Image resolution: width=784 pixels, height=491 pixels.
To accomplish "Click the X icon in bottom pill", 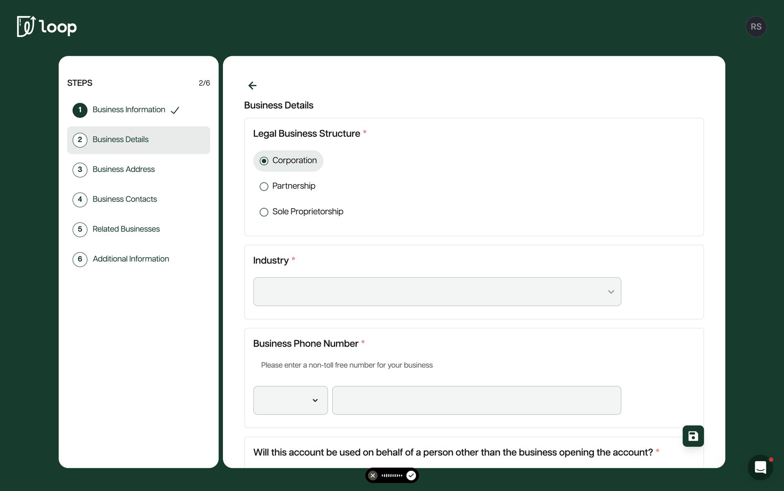I will 373,475.
